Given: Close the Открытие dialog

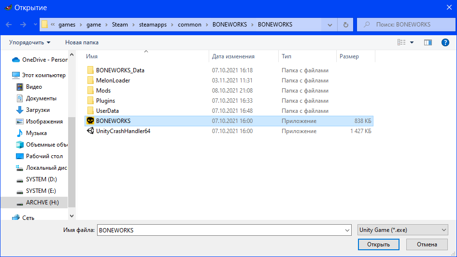Looking at the screenshot, I should [449, 8].
